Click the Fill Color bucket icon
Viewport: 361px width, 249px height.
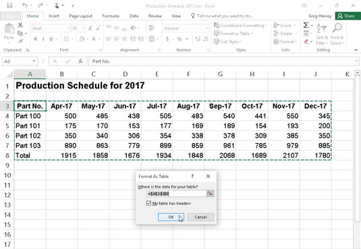point(82,39)
